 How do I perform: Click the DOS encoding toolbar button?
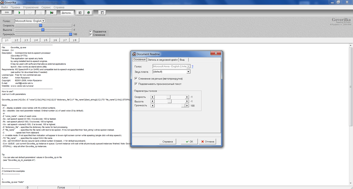(7, 13)
